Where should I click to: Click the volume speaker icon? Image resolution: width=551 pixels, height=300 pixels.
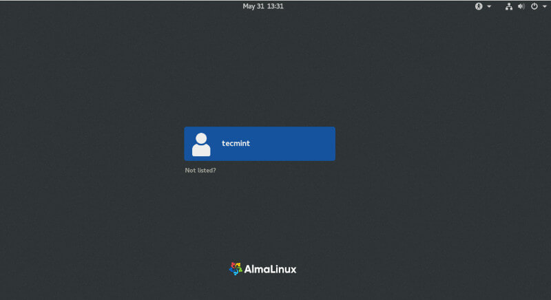(521, 6)
